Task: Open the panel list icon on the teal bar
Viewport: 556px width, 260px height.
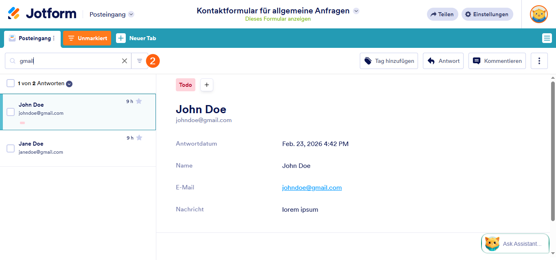Action: point(547,38)
